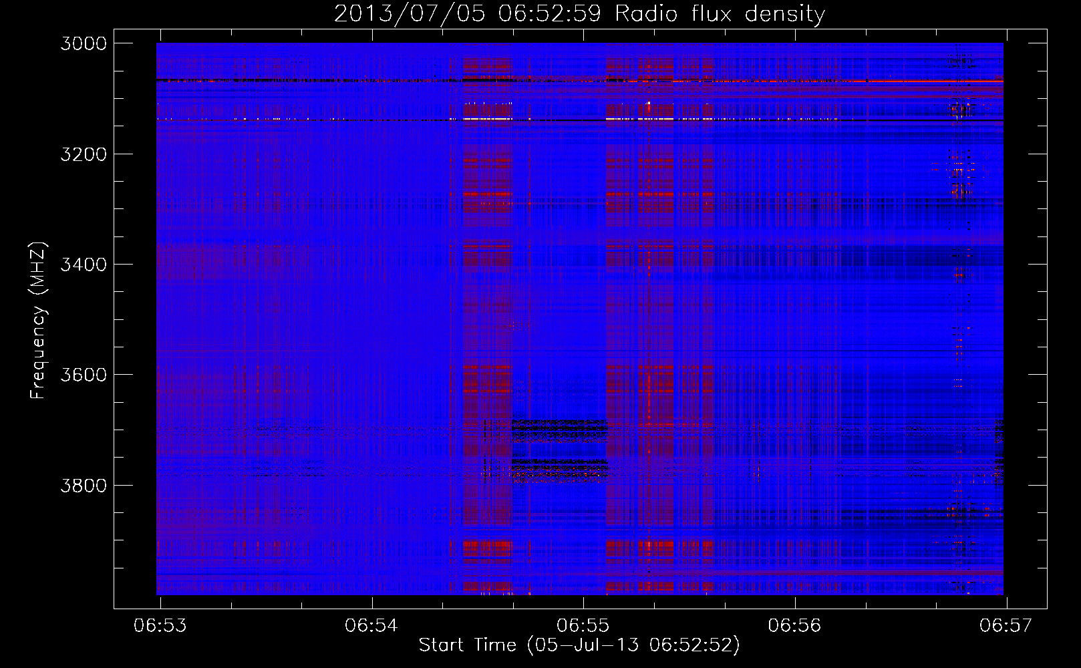1081x668 pixels.
Task: Click the 3800 frequency tick label
Action: (84, 485)
